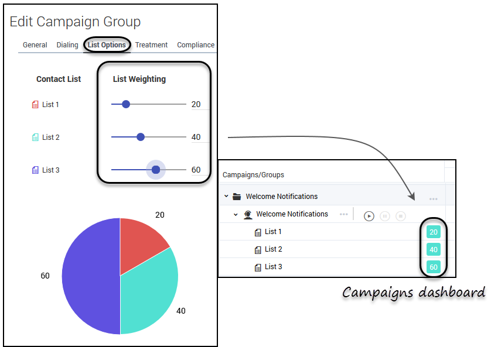Click the Welcome Notifications folder icon
The width and height of the screenshot is (491, 347).
pos(237,197)
